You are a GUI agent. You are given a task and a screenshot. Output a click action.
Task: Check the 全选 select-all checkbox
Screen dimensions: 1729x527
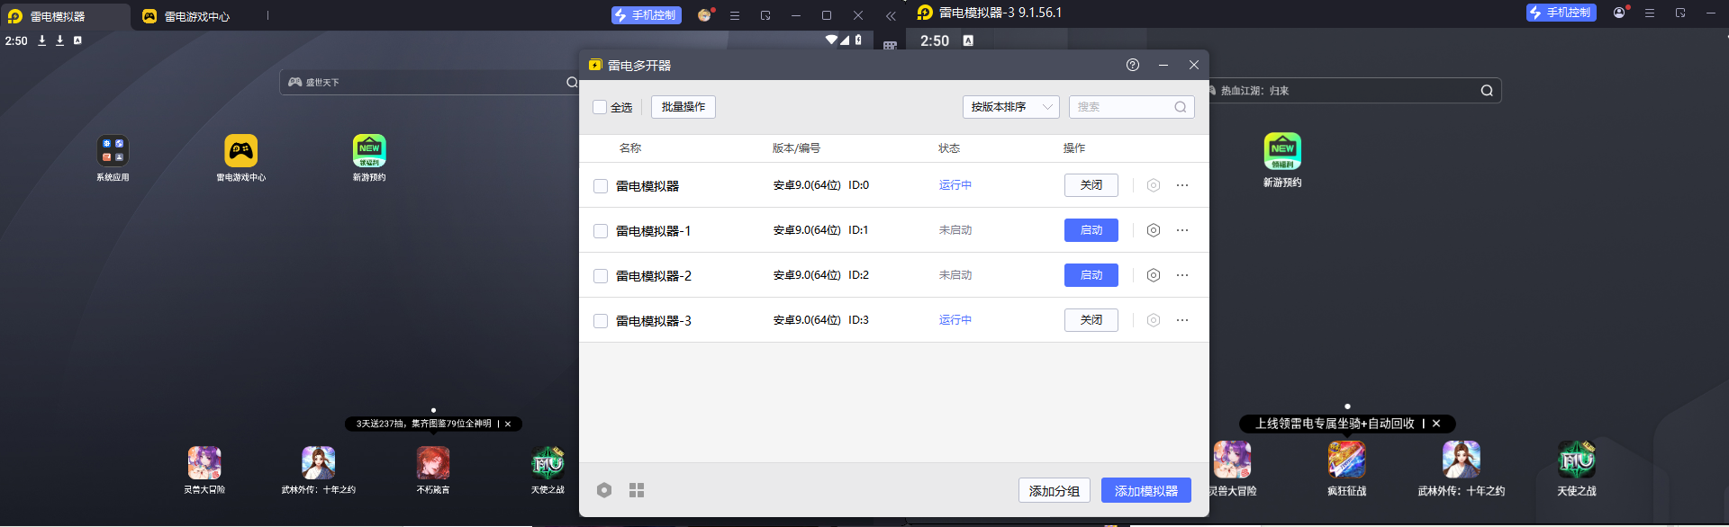point(600,107)
